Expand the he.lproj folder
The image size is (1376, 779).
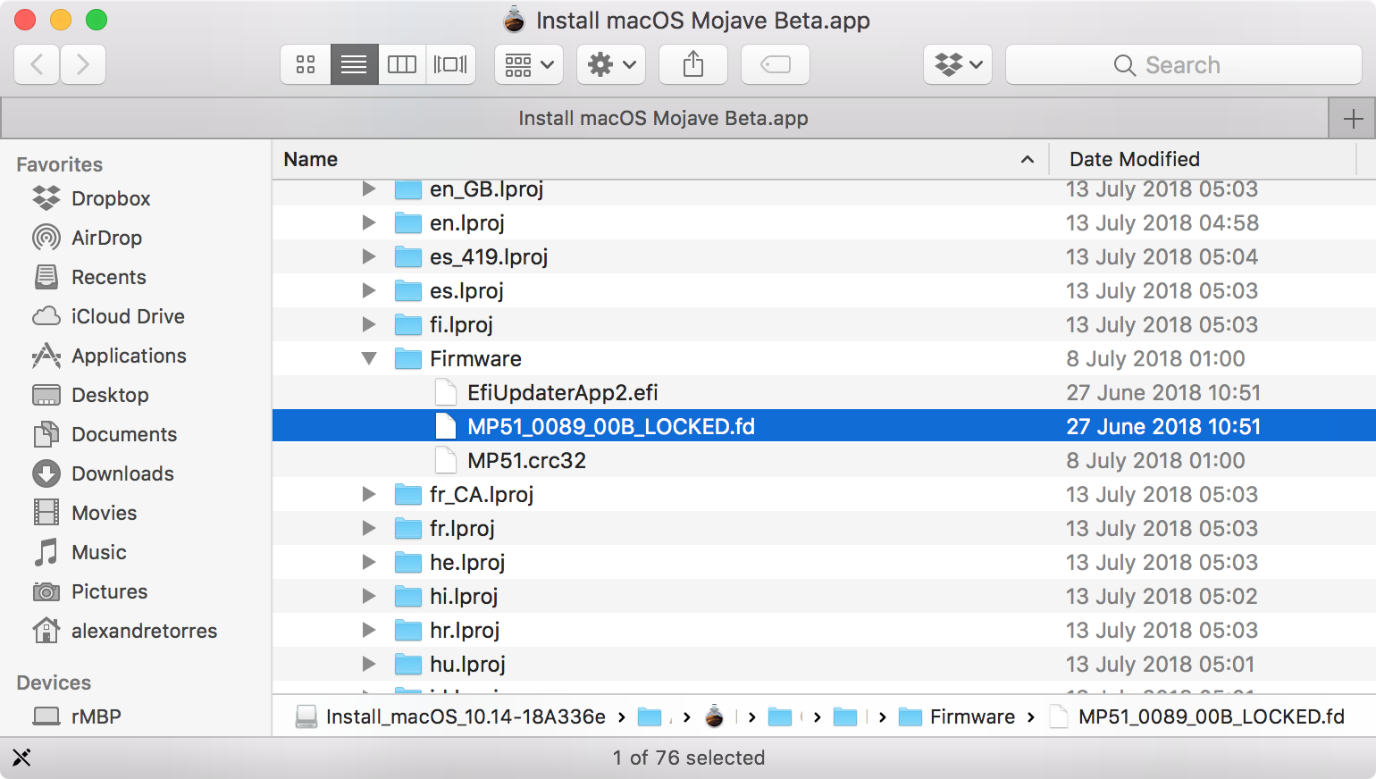click(x=369, y=562)
